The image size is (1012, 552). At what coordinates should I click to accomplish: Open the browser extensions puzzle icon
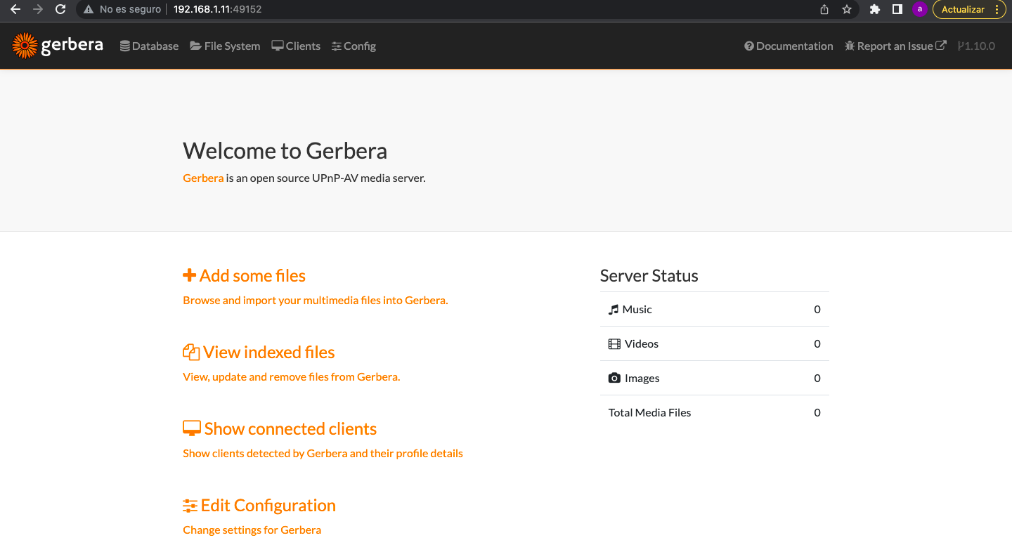[875, 10]
